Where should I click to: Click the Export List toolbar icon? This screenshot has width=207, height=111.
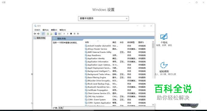(x=51, y=34)
